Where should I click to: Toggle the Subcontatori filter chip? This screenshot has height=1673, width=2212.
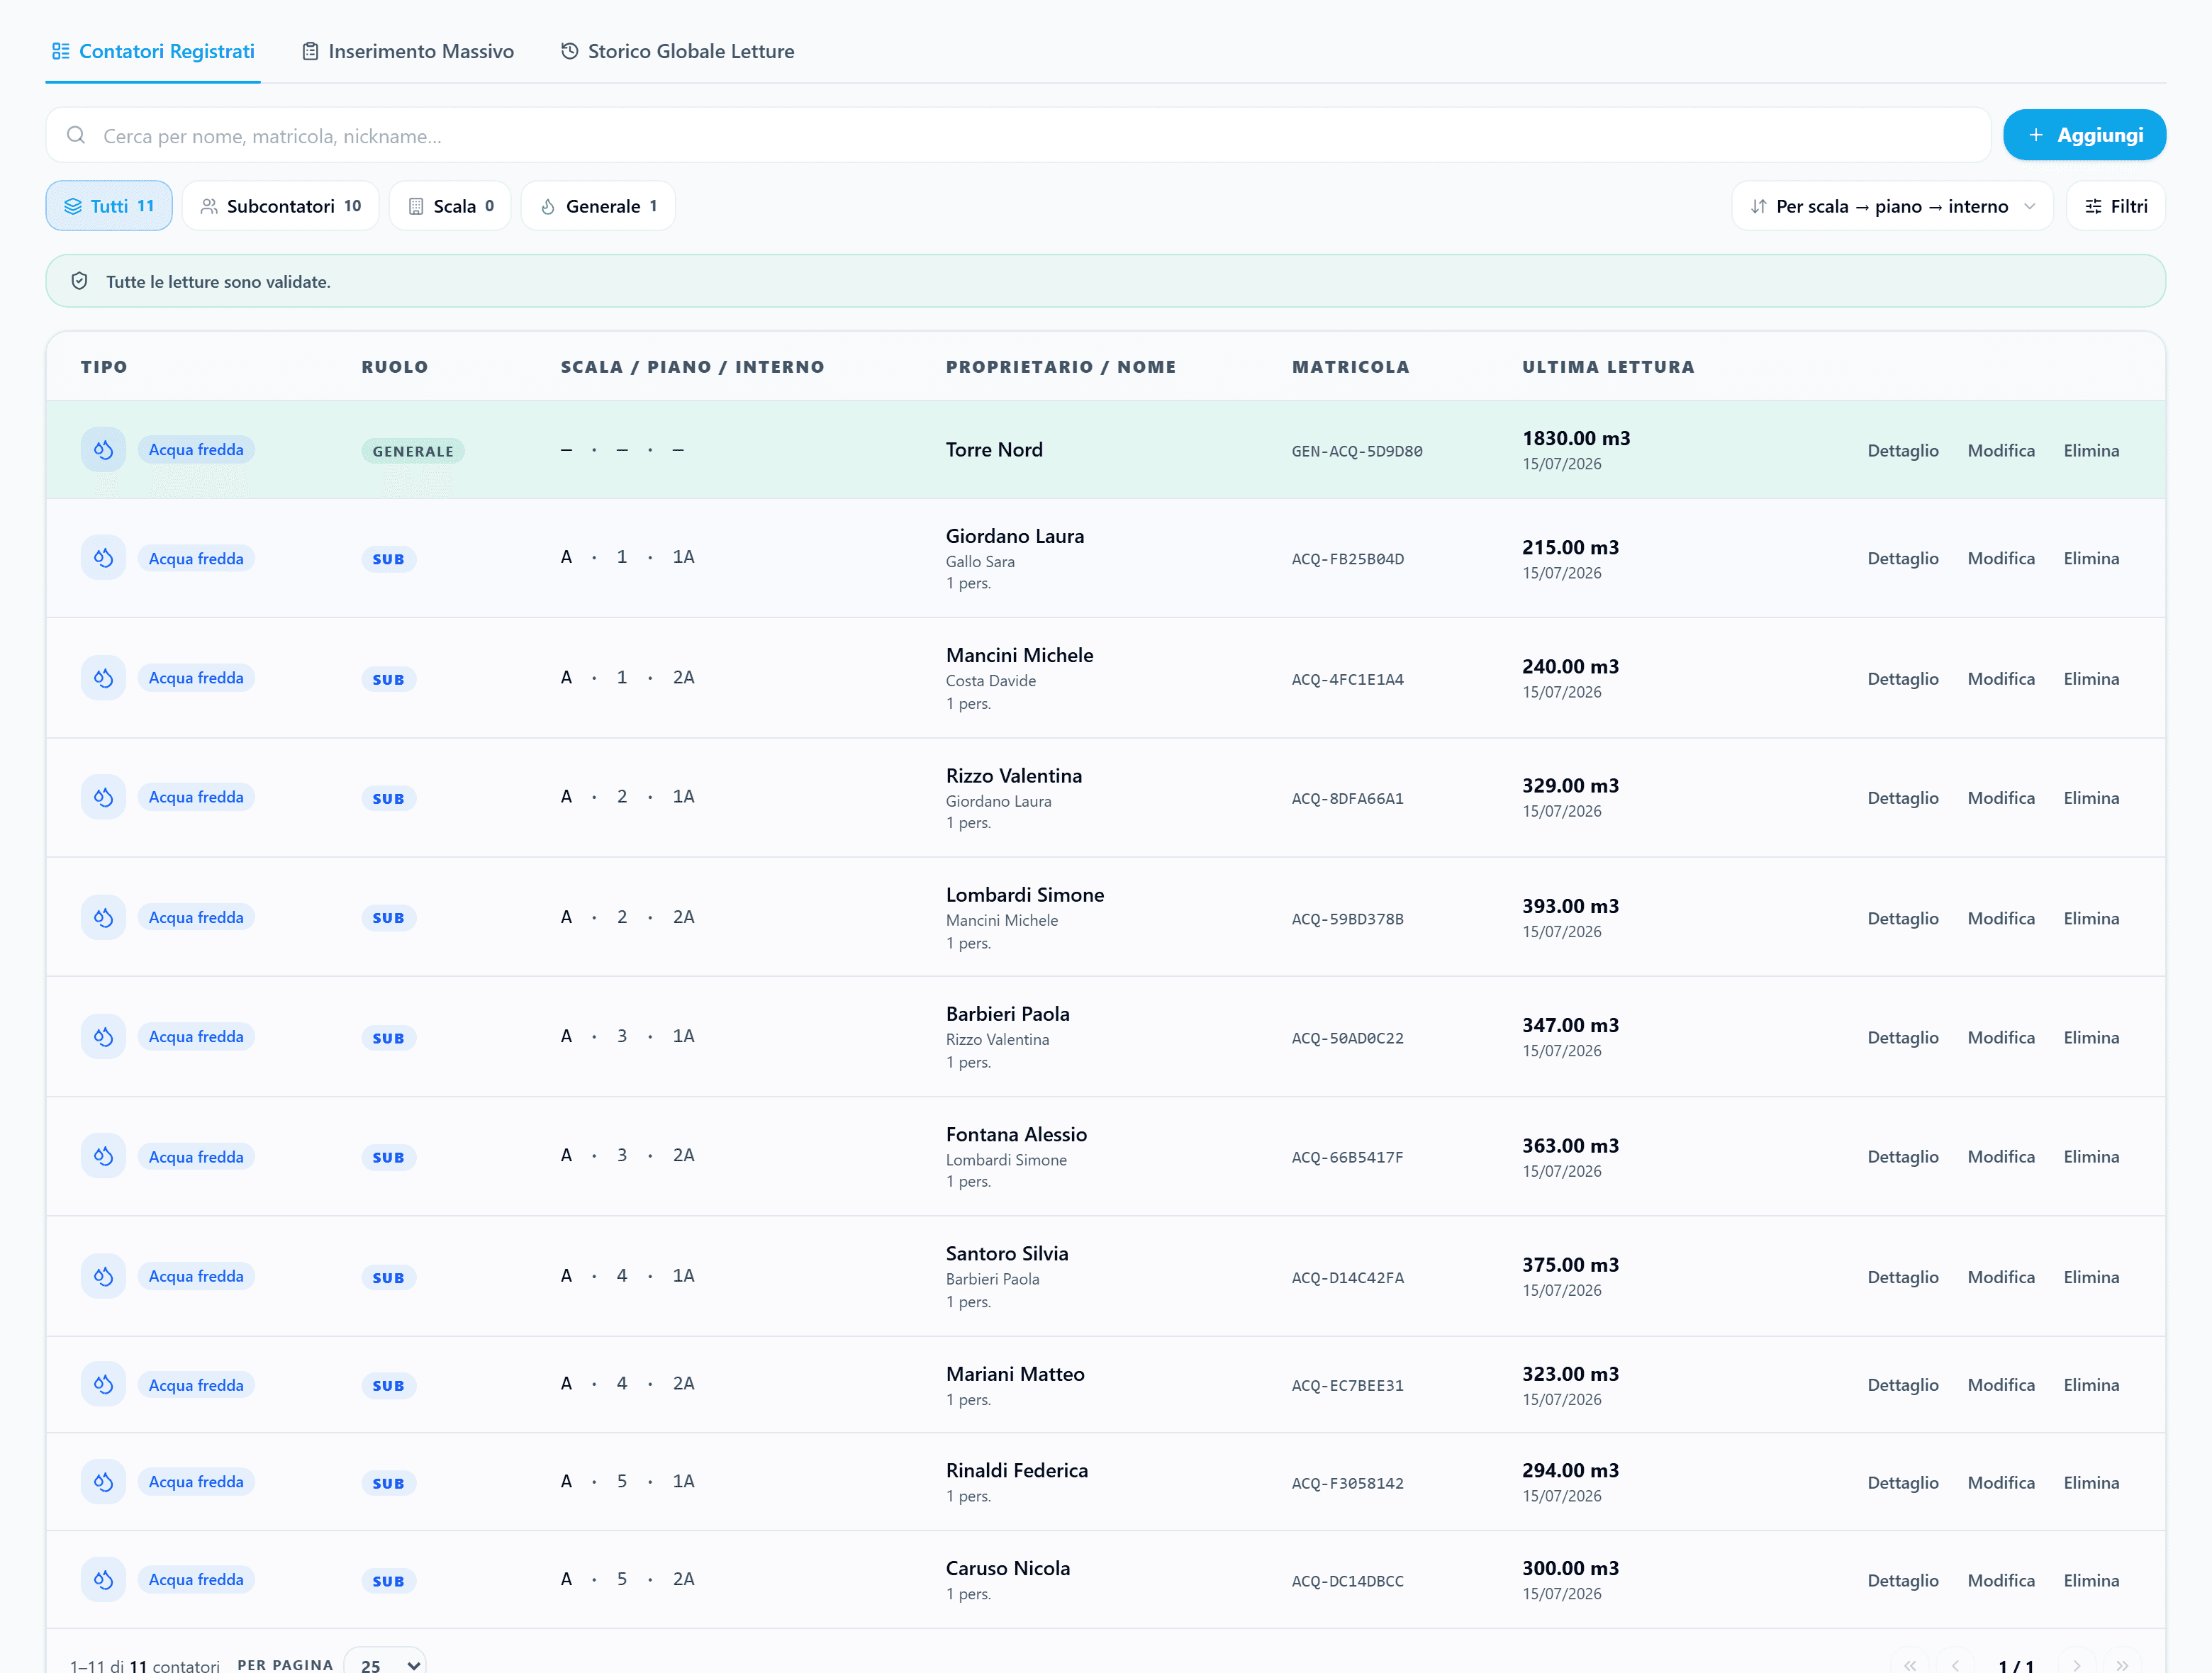coord(281,206)
